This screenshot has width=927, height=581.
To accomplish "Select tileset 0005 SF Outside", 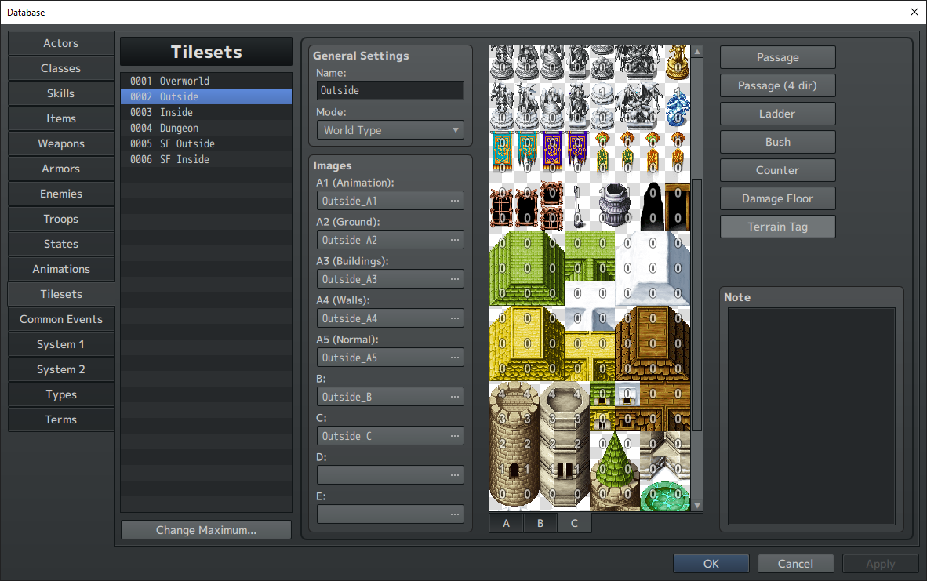I will [x=205, y=143].
